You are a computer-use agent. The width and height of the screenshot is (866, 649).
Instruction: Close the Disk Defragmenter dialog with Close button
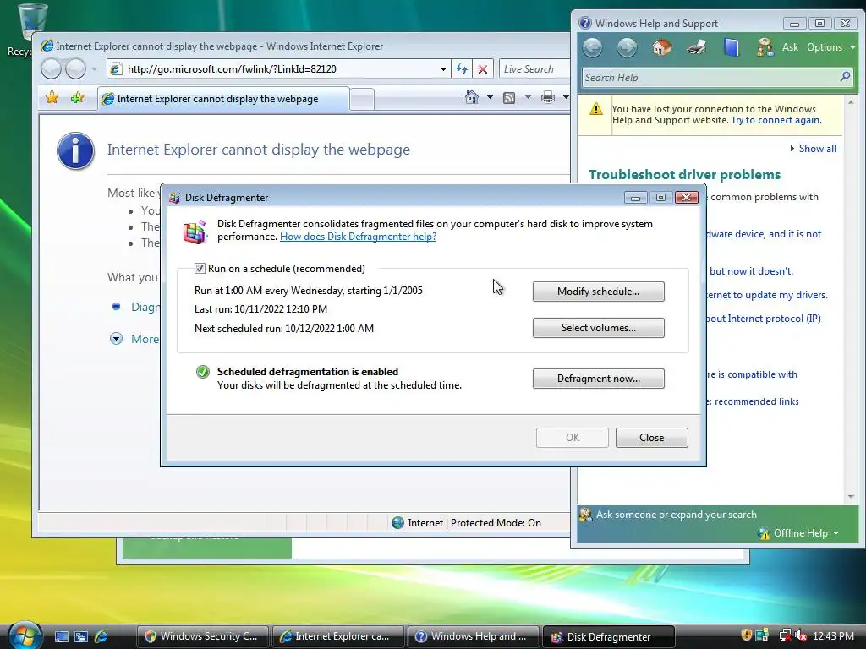(652, 438)
